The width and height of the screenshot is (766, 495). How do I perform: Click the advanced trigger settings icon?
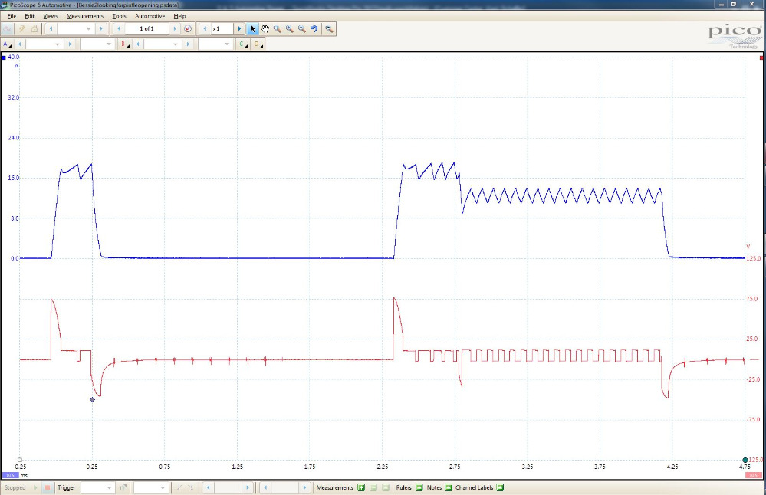pos(123,487)
